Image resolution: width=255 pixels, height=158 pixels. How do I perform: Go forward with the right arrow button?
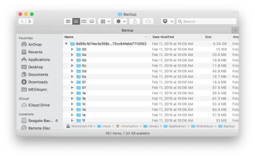click(30, 21)
